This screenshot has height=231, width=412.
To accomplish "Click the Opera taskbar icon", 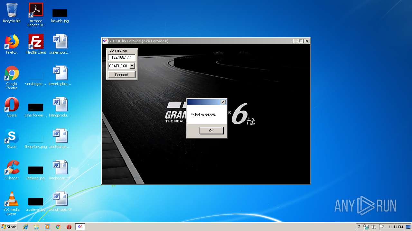I will 69,227.
